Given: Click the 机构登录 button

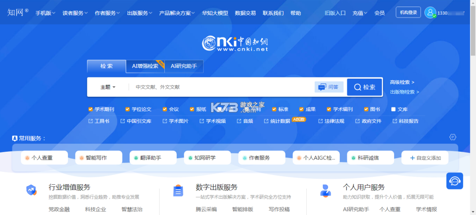Looking at the screenshot, I should tap(408, 12).
